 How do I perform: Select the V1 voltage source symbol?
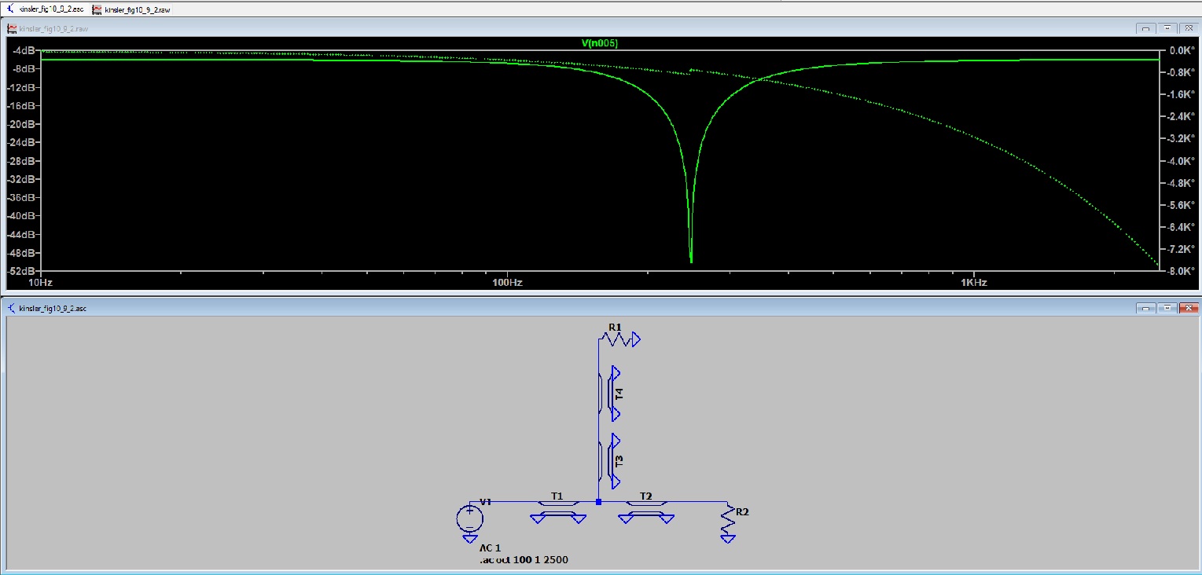click(x=470, y=518)
